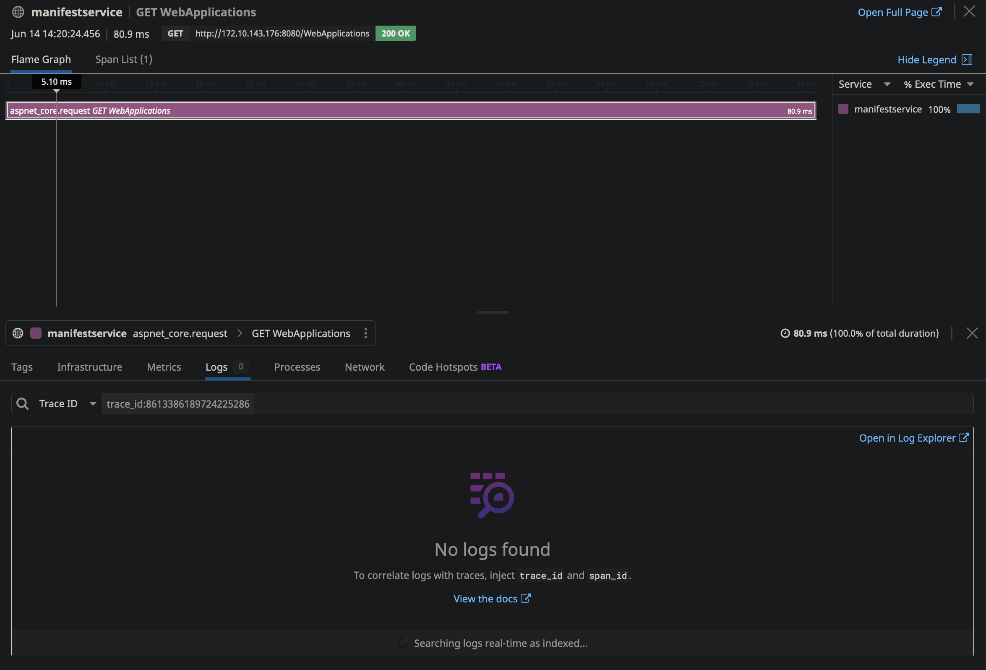This screenshot has width=986, height=670.
Task: Click the manifestservice purple color swatch in legend
Action: (843, 109)
